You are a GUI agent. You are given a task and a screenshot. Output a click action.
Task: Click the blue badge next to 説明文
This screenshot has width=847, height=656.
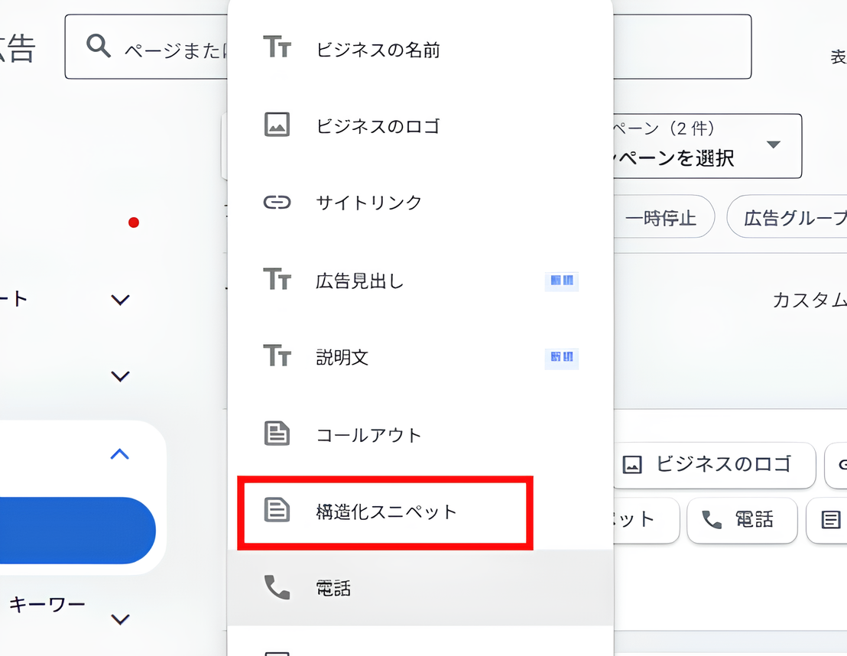[x=562, y=359]
